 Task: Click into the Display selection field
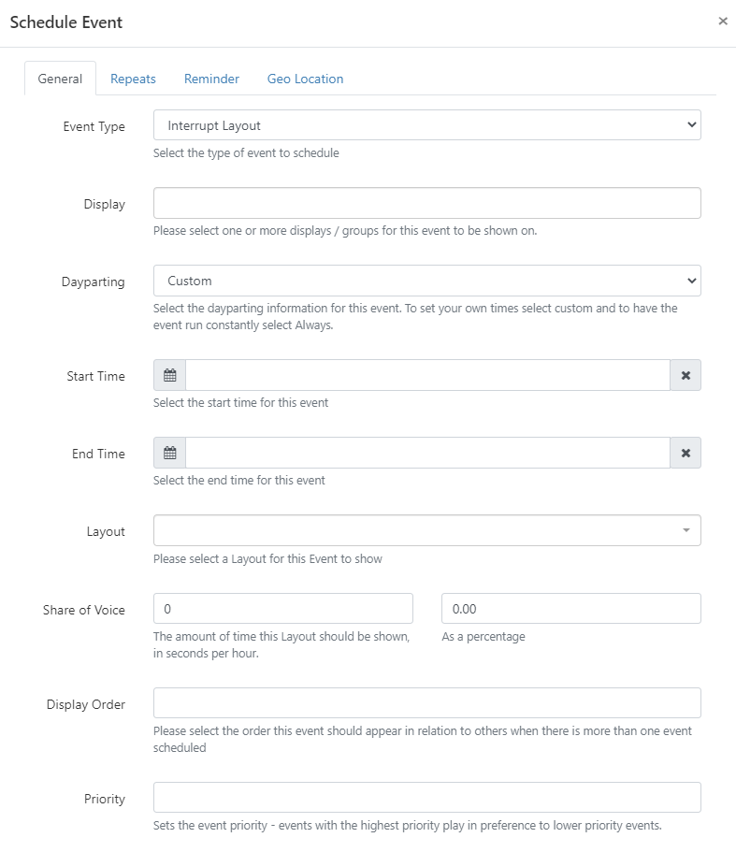(426, 203)
